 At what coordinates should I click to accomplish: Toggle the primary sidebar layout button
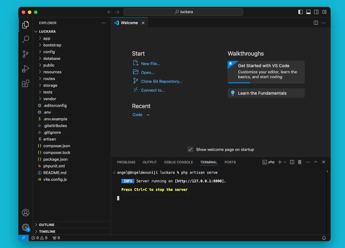300,12
